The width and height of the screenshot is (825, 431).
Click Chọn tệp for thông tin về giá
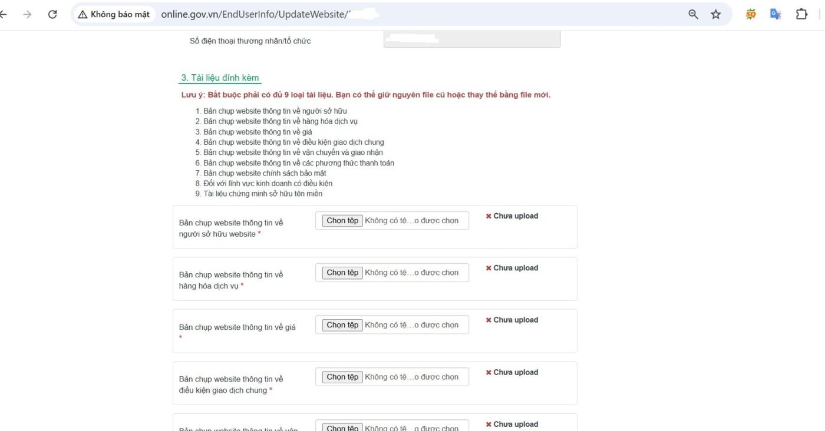(x=341, y=324)
